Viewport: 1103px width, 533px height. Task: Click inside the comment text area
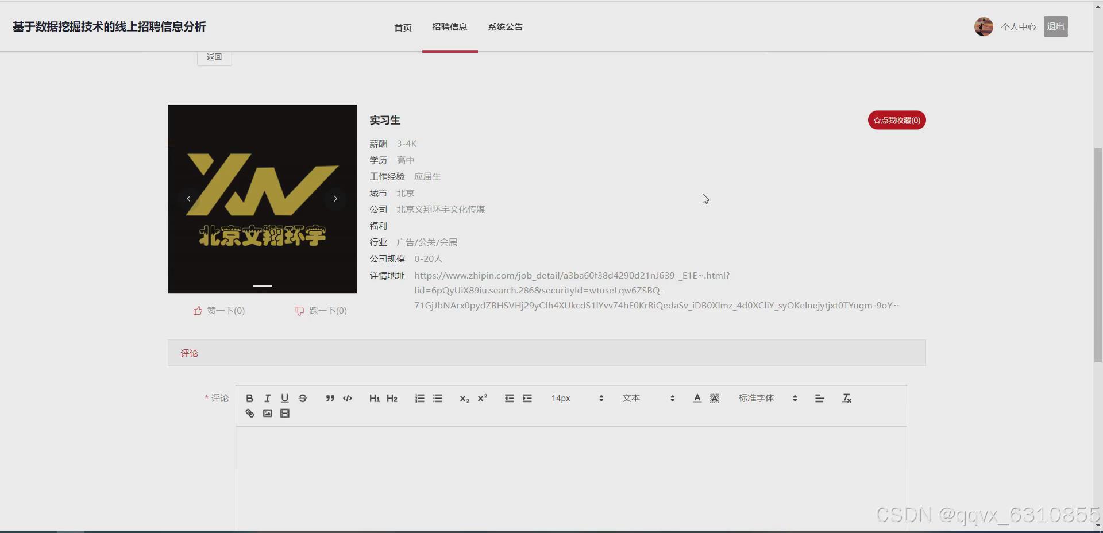coord(571,478)
